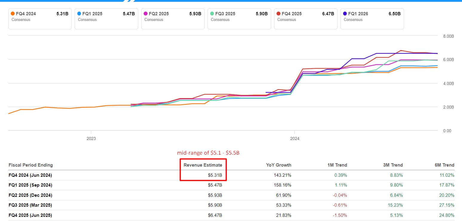Image resolution: width=462 pixels, height=221 pixels.
Task: Click the 53.33% YoY growth value
Action: [284, 205]
